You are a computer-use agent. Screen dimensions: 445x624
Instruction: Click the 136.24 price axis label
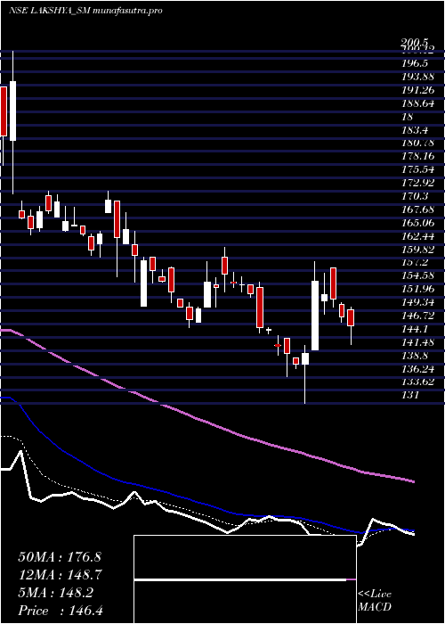pos(418,368)
